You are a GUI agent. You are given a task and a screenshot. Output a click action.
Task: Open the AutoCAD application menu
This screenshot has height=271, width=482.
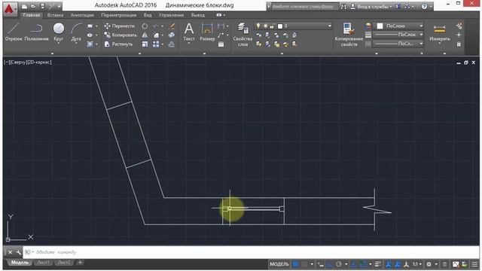pos(10,9)
